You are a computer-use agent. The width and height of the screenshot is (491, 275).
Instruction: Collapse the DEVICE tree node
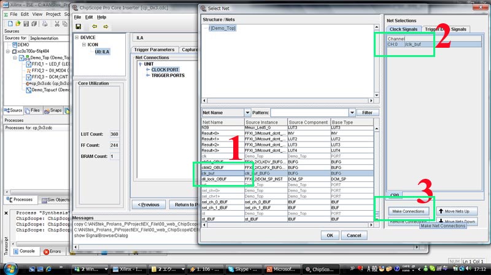click(x=77, y=37)
